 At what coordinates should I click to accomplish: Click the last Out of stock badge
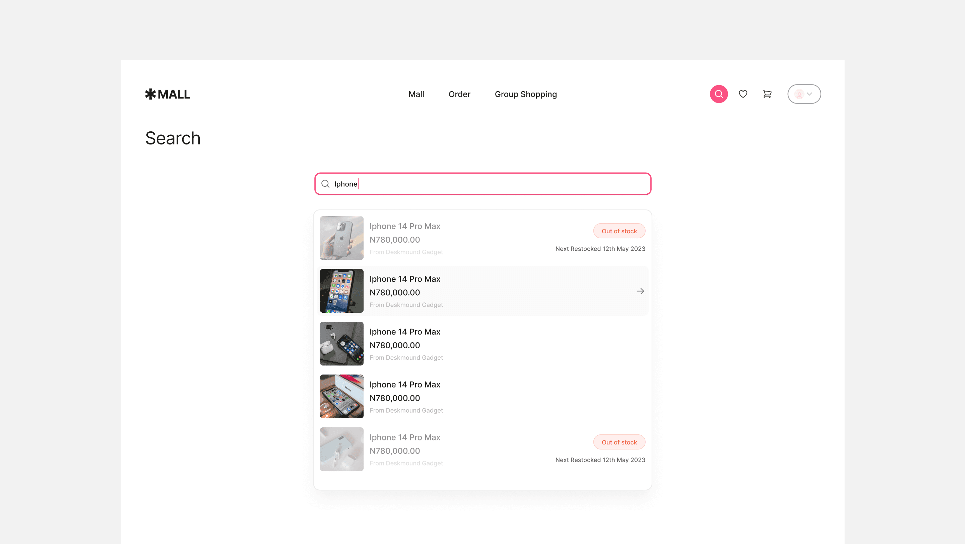point(619,442)
